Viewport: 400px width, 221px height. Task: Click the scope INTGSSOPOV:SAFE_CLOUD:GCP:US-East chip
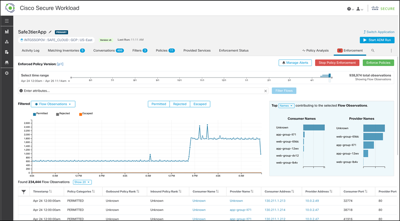tap(56, 40)
